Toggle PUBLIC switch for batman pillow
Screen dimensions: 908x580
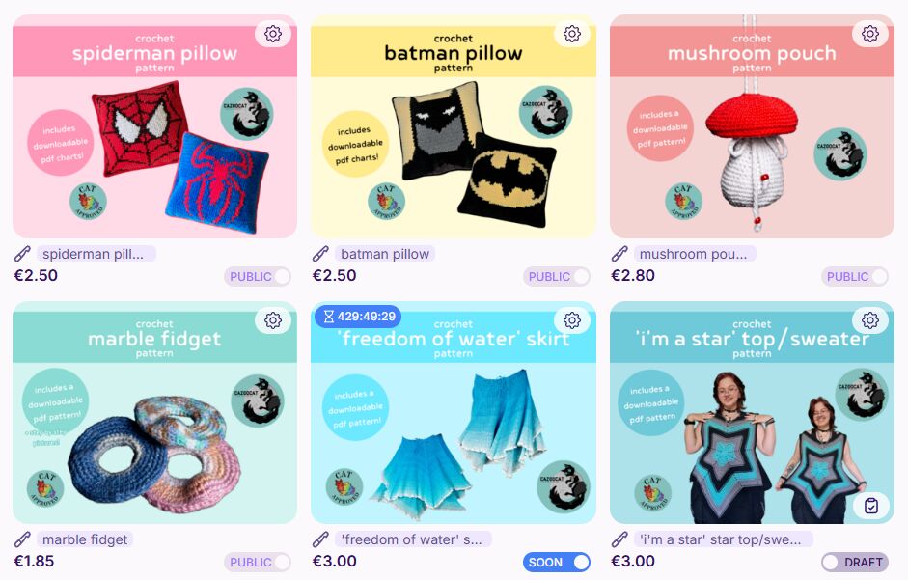click(x=557, y=276)
